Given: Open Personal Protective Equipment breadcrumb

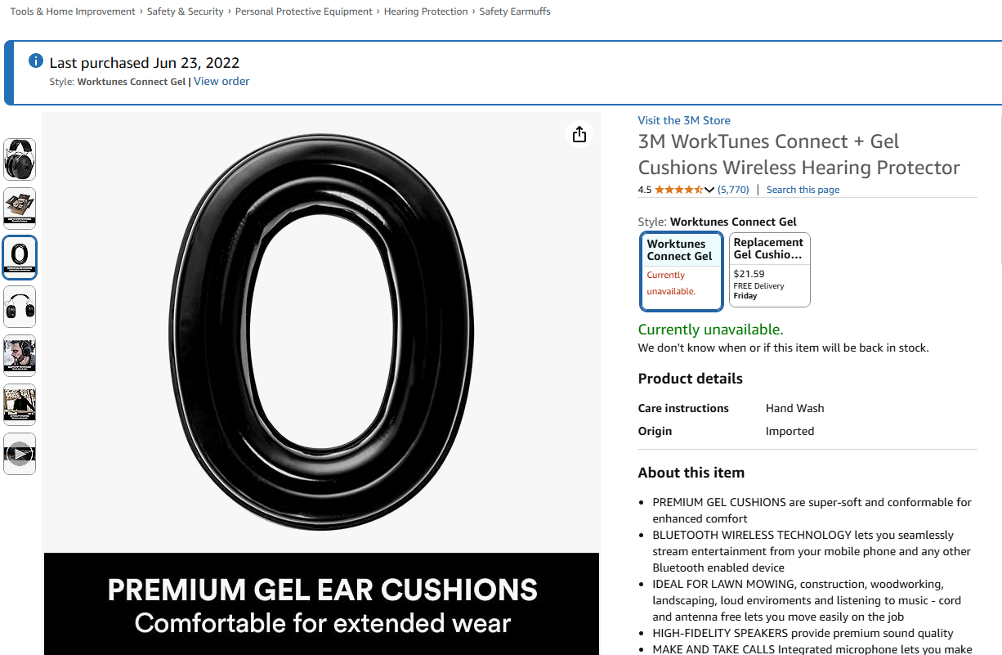Looking at the screenshot, I should click(x=303, y=11).
